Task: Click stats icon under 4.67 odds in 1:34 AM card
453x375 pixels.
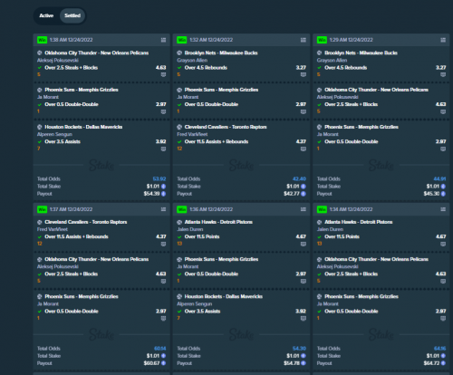Action: click(443, 244)
